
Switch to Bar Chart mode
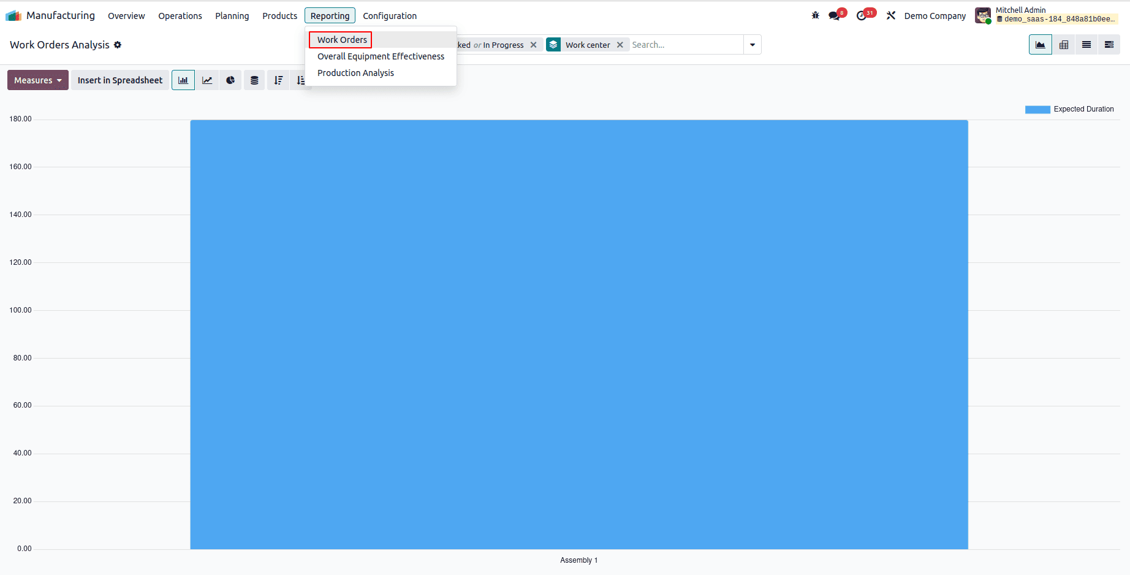183,80
